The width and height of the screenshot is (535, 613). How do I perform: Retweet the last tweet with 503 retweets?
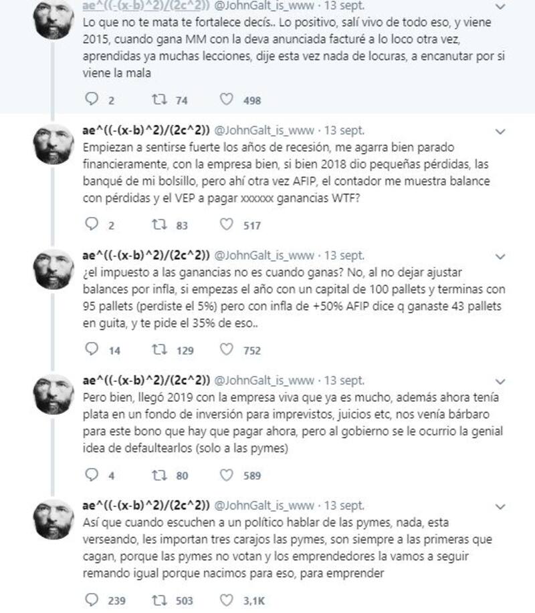159,600
